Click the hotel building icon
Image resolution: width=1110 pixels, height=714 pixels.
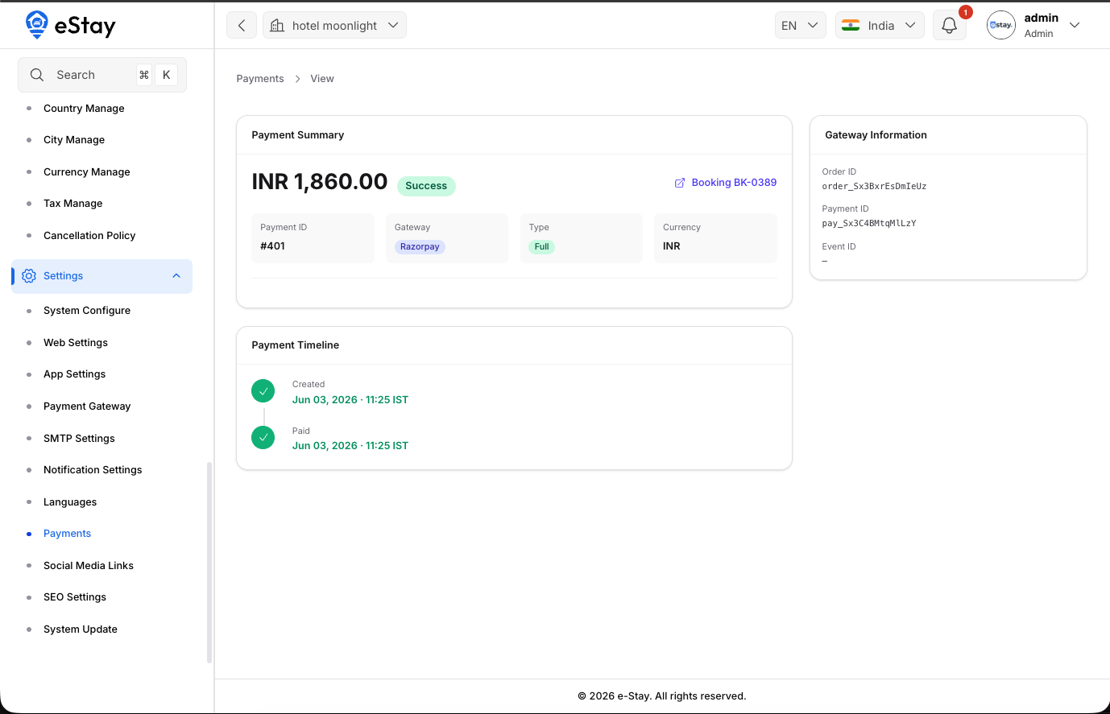[277, 26]
